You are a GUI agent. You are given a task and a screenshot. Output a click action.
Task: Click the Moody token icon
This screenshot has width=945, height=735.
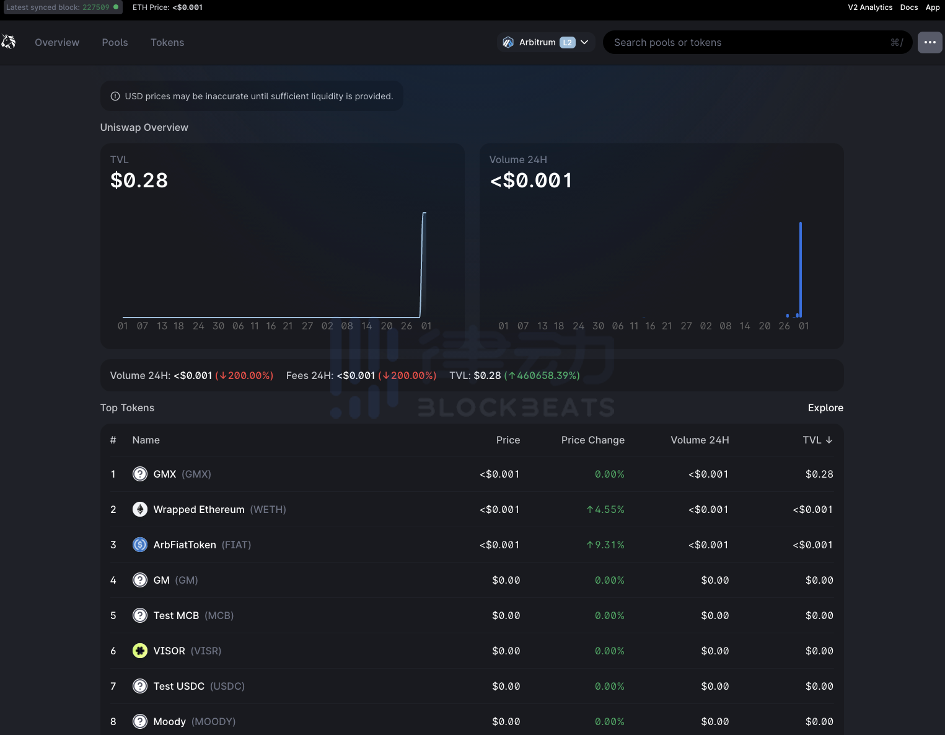coord(140,721)
